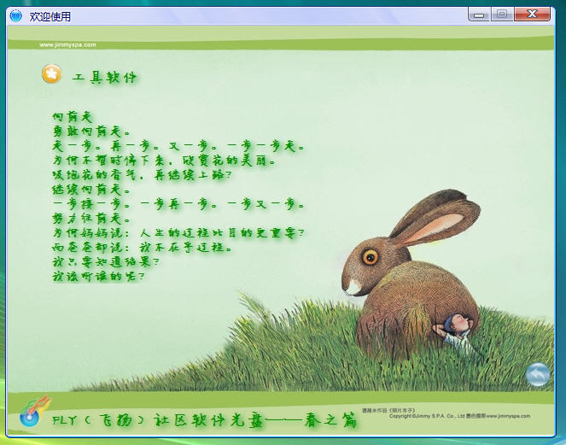Minimize the 欢迎使用 window
The image size is (566, 445).
coord(479,15)
